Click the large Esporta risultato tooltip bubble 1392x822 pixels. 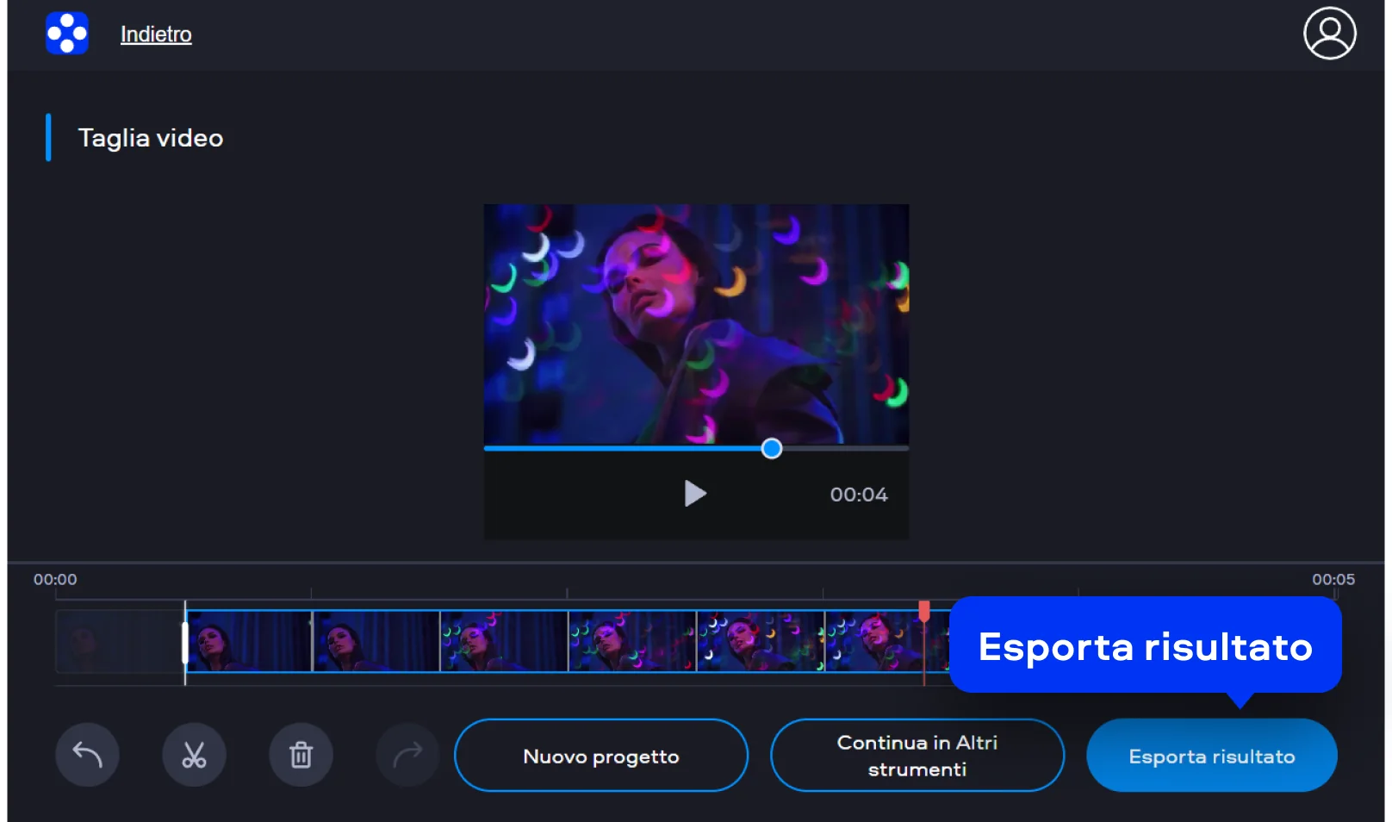click(1145, 646)
